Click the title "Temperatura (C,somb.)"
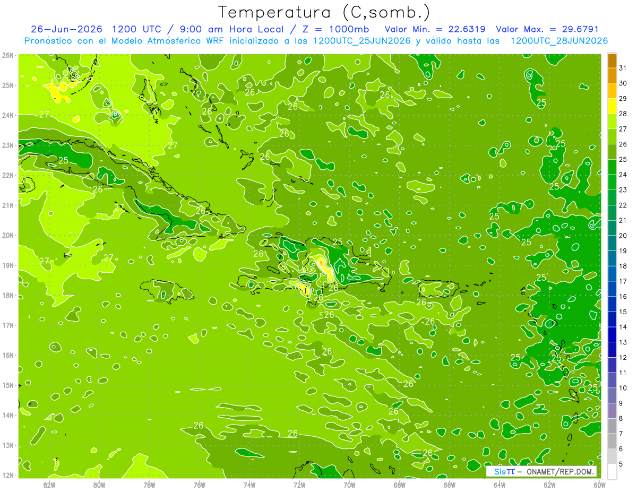The image size is (637, 492). pyautogui.click(x=324, y=12)
